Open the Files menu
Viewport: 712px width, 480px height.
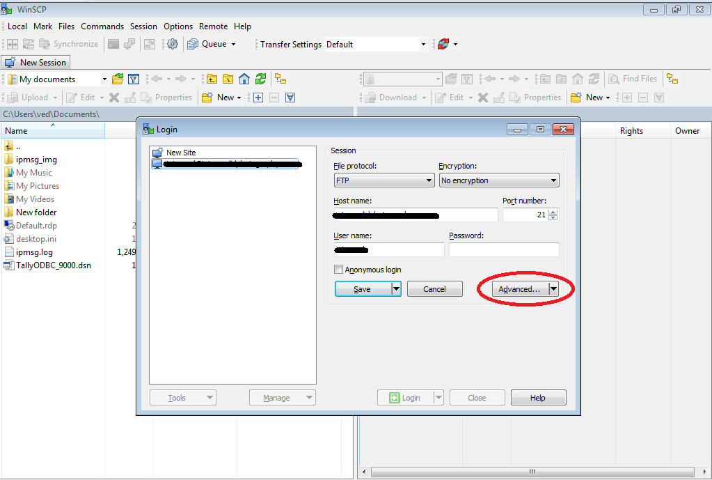click(x=66, y=26)
